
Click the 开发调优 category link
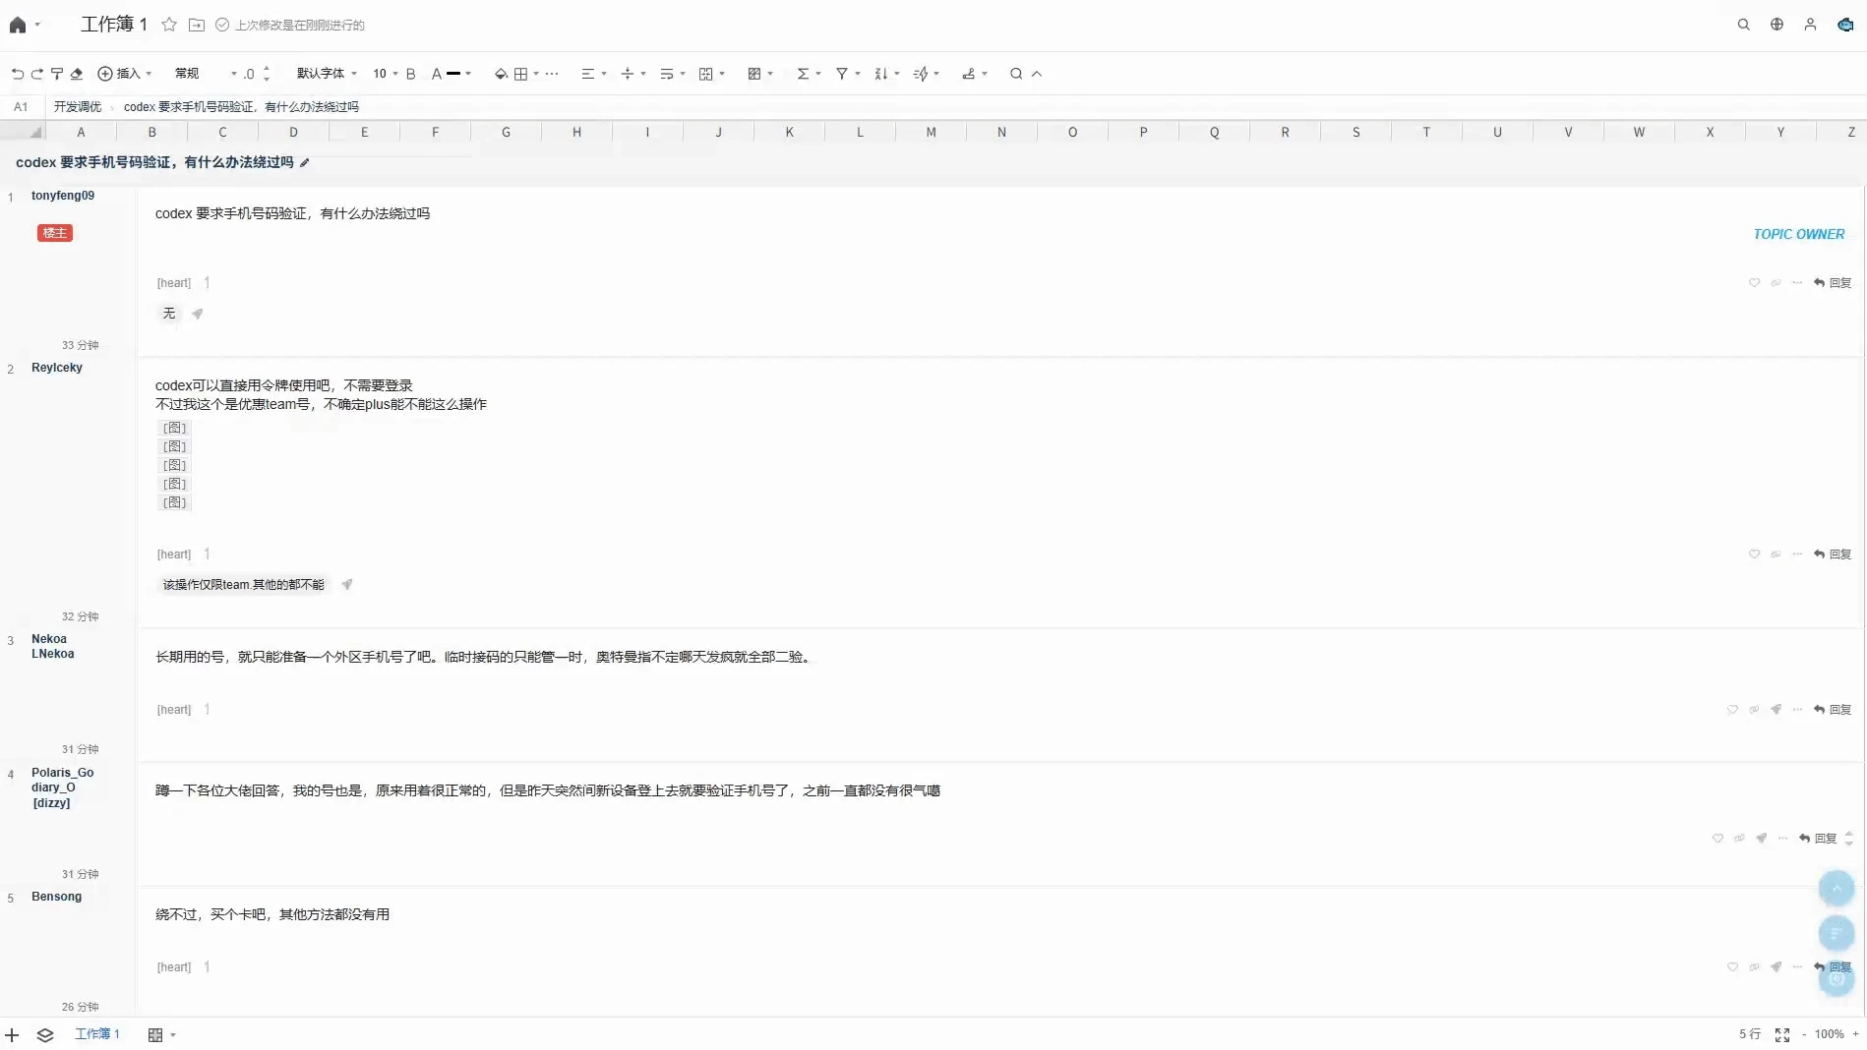[x=78, y=107]
